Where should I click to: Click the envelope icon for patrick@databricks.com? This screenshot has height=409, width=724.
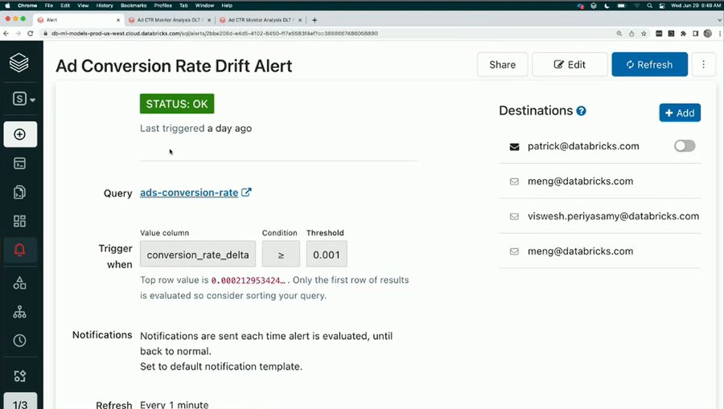pyautogui.click(x=514, y=146)
